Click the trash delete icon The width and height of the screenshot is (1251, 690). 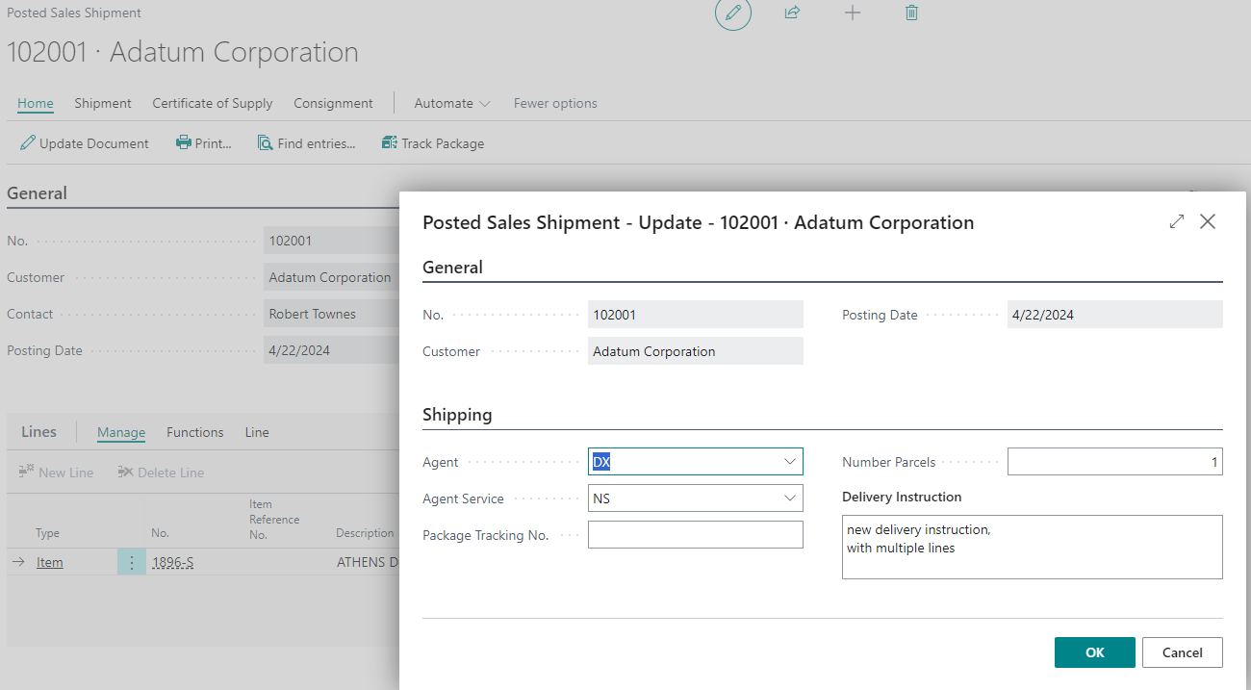coord(911,13)
